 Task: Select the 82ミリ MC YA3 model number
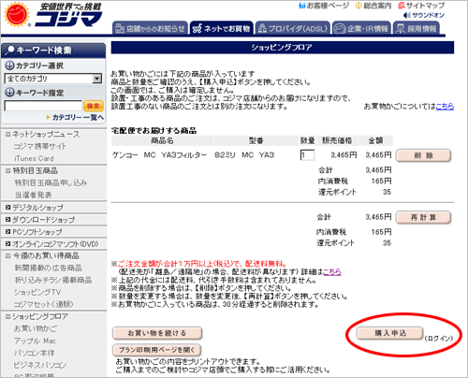tap(244, 155)
